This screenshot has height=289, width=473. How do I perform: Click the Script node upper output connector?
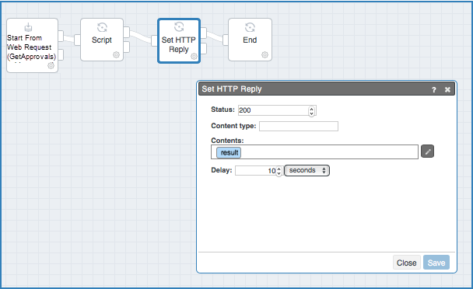point(127,33)
